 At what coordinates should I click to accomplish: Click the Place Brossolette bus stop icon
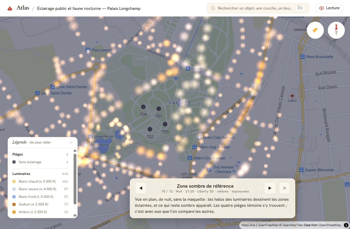pyautogui.click(x=303, y=57)
